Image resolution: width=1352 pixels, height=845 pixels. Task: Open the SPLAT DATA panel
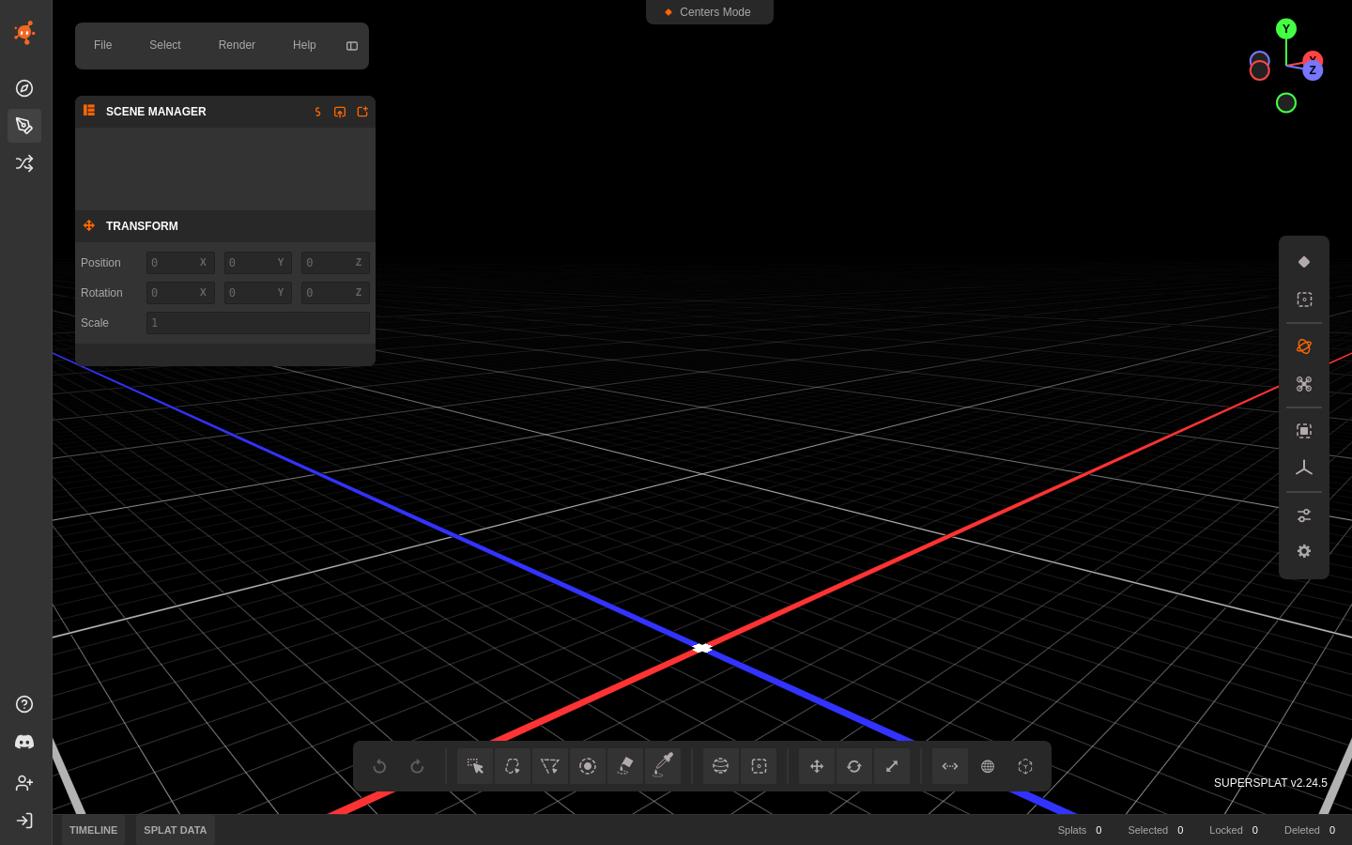pos(176,830)
